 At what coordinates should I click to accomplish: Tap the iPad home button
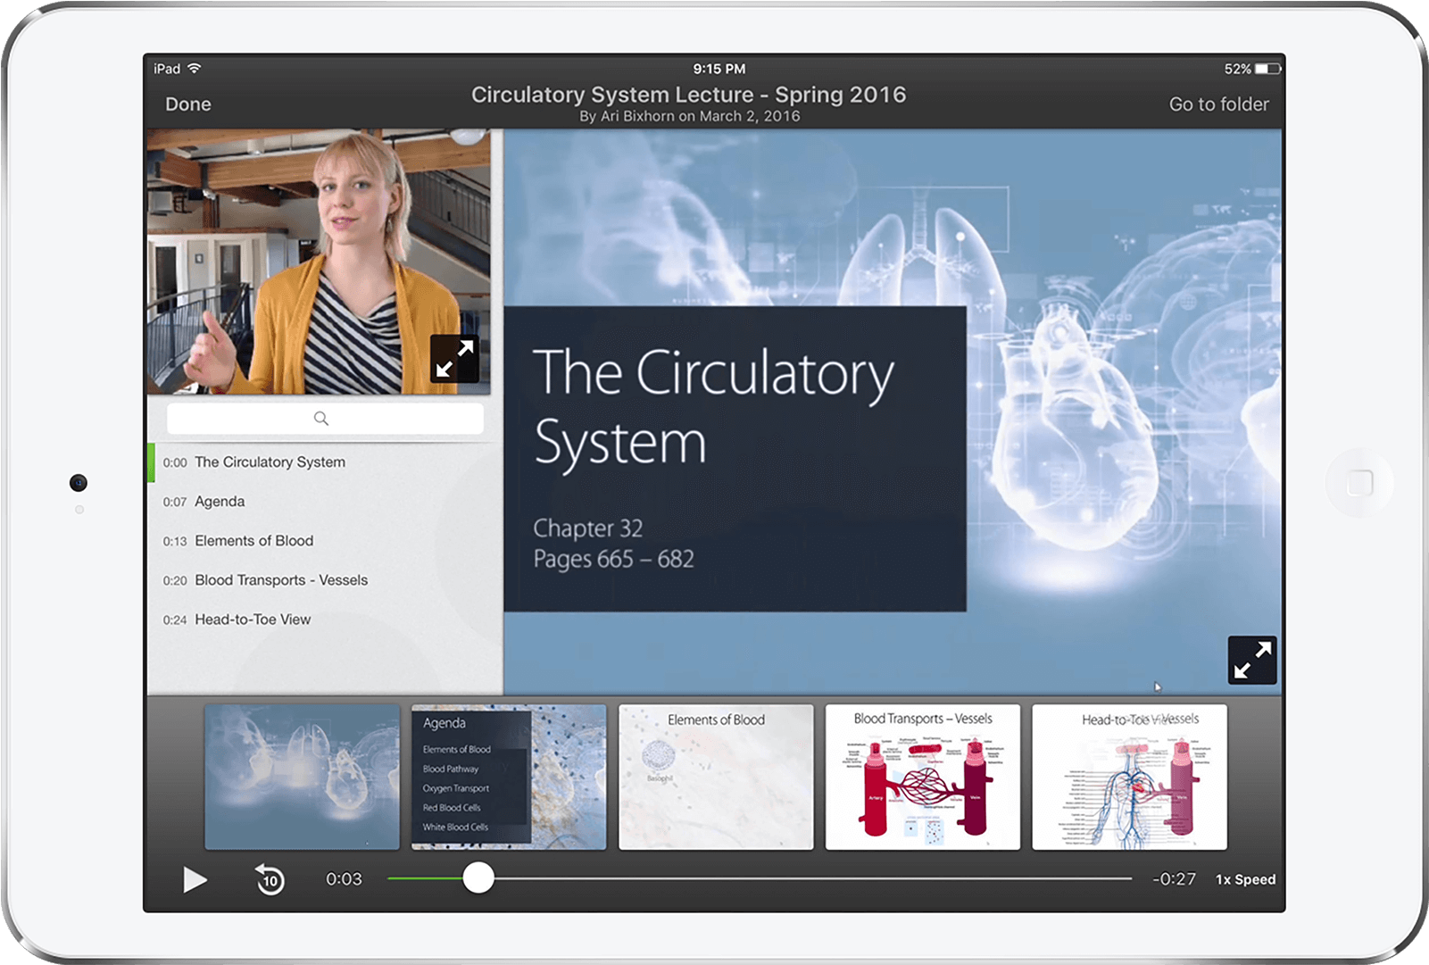1359,483
